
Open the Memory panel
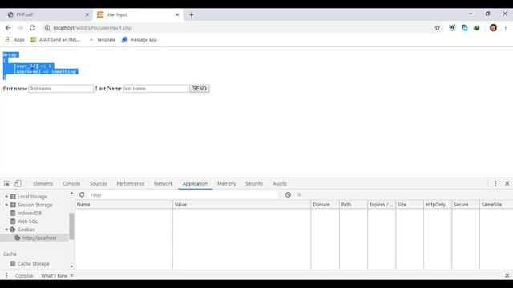pos(226,183)
